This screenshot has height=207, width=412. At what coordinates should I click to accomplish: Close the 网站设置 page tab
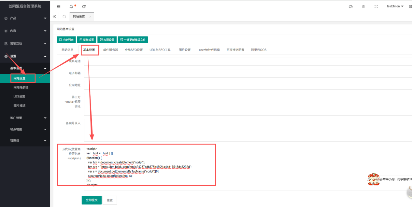pos(90,17)
